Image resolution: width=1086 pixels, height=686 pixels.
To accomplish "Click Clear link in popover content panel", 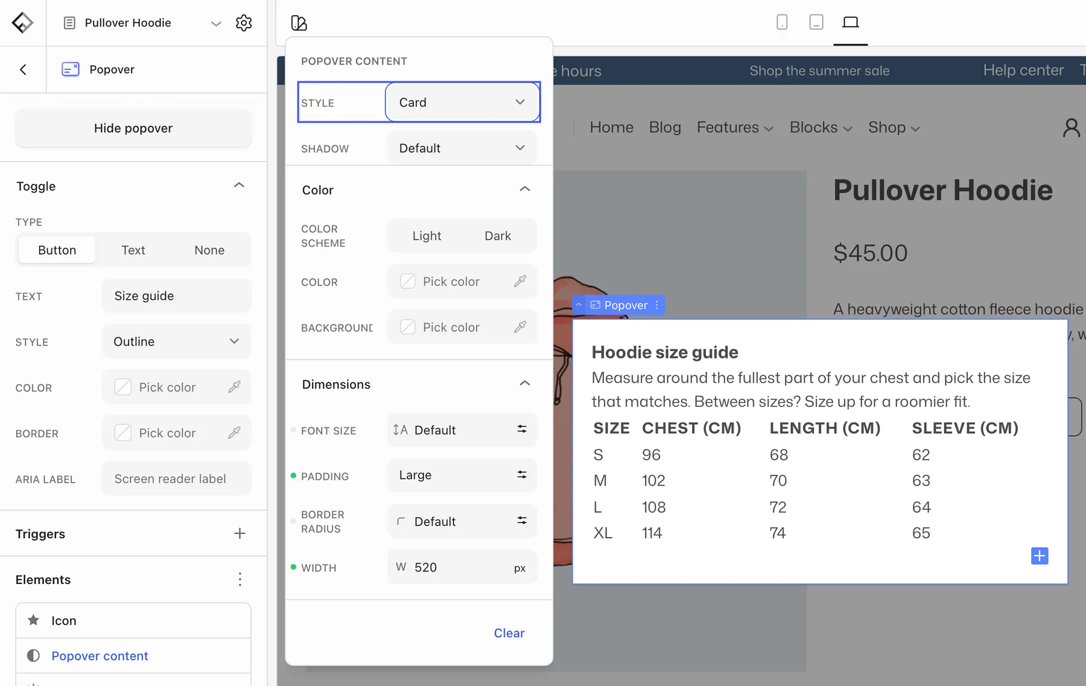I will click(x=509, y=633).
